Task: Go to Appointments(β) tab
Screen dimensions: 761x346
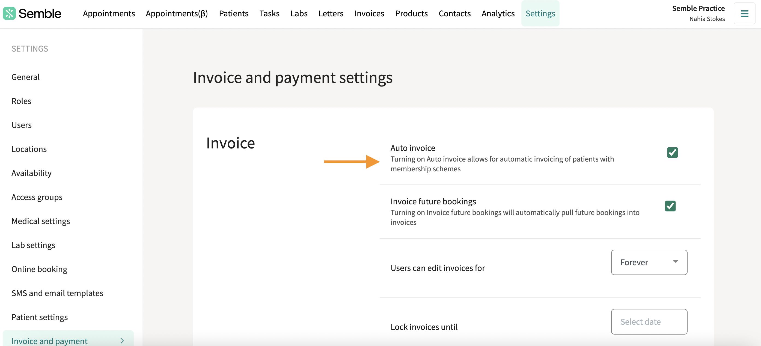Action: tap(177, 14)
